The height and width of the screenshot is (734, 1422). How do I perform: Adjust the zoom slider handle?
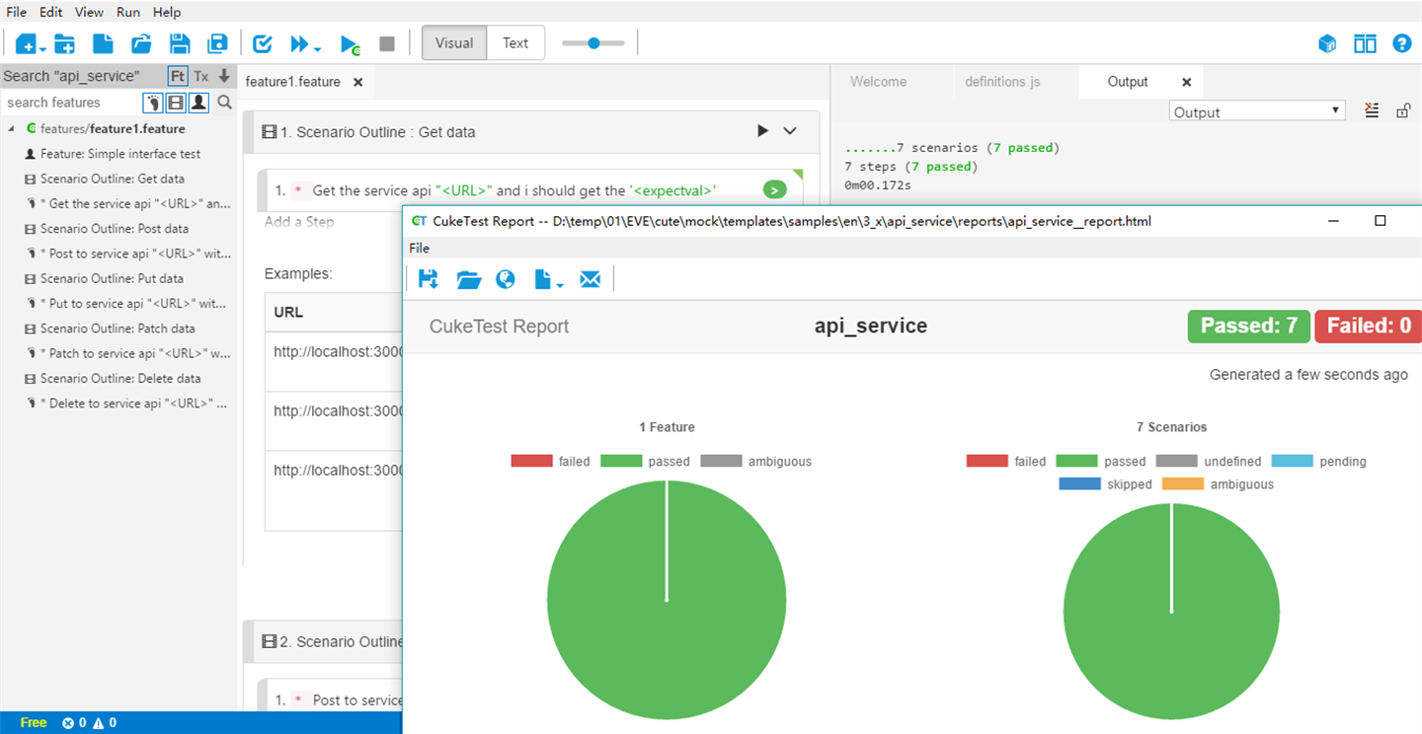click(x=592, y=43)
